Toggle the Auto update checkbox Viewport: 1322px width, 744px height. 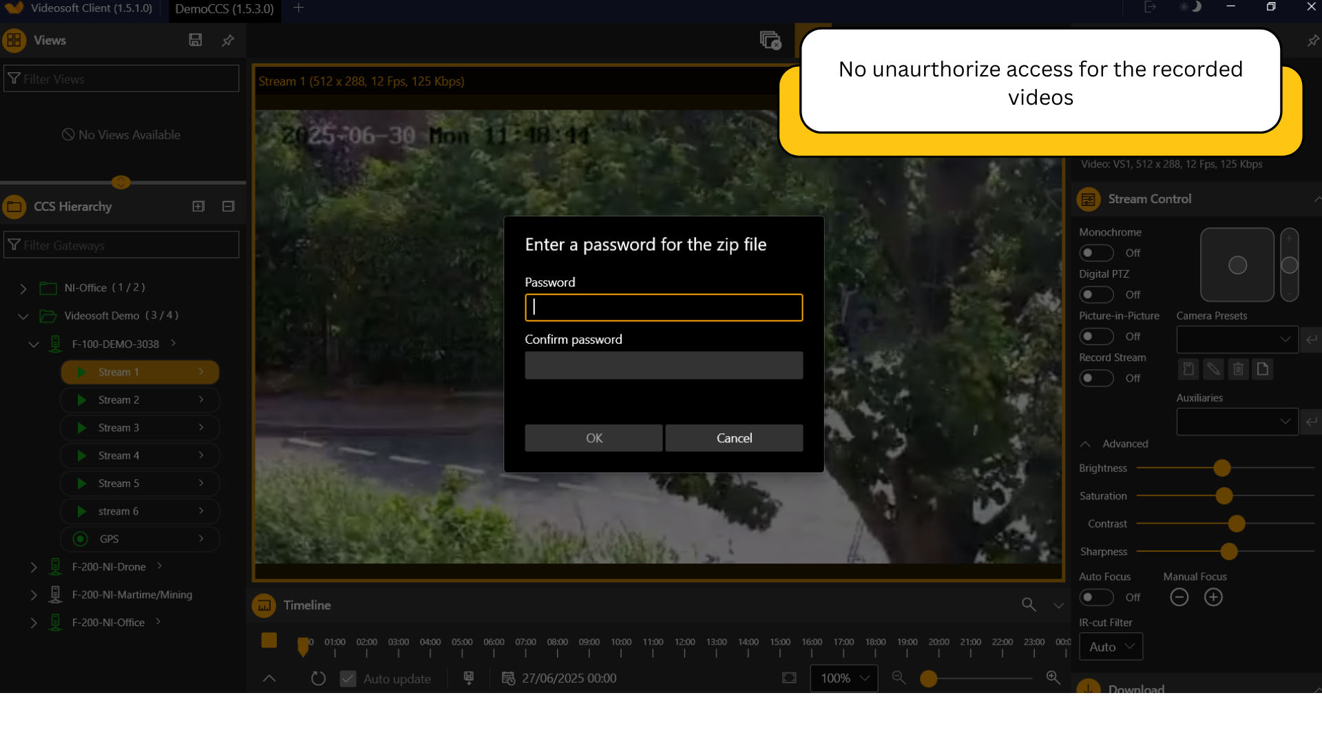[348, 679]
